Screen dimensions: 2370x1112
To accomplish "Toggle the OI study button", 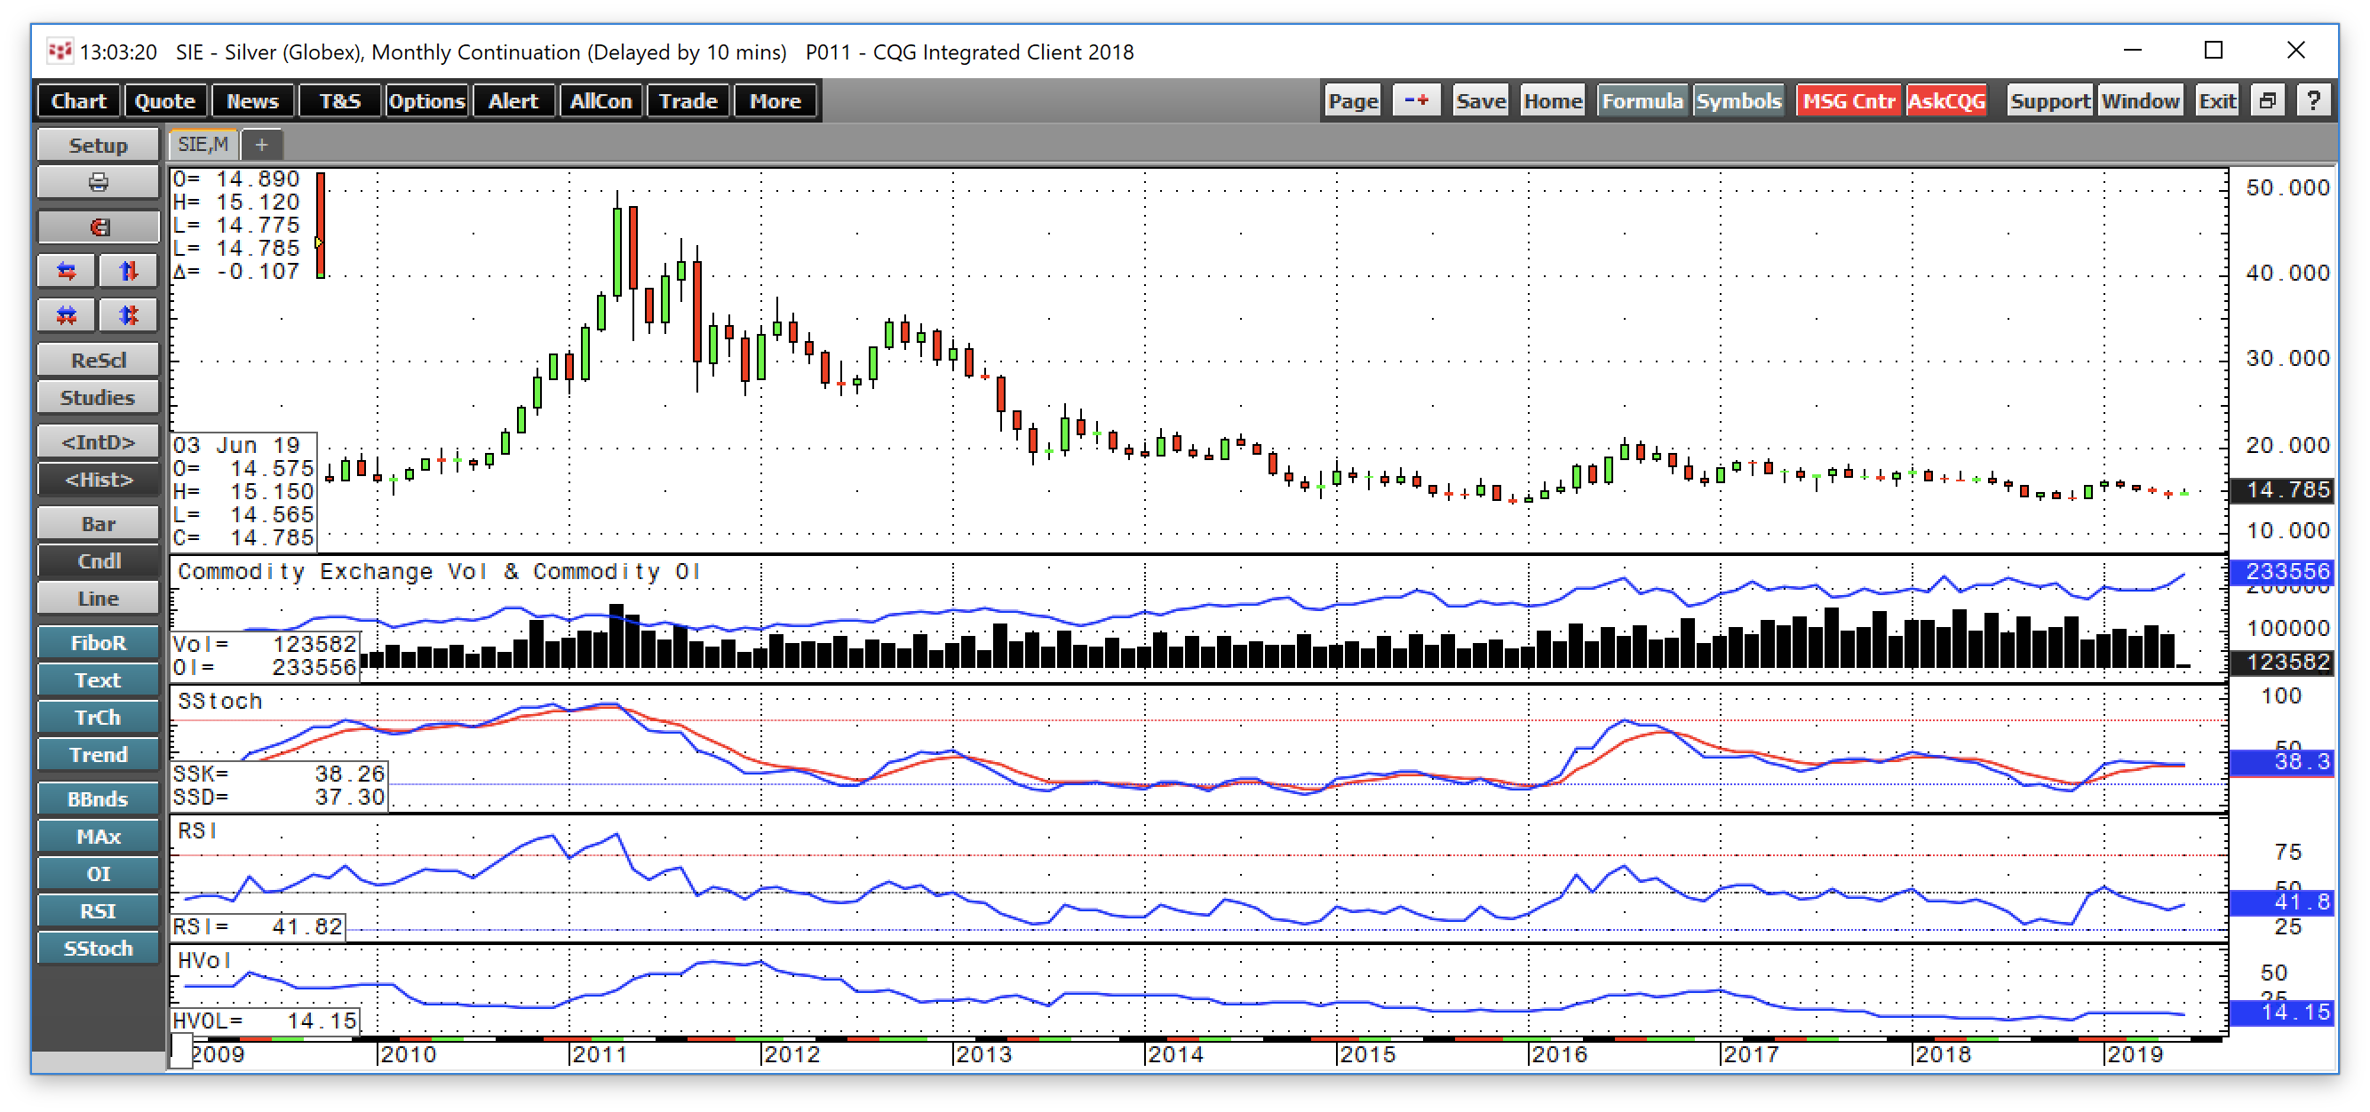I will pos(99,874).
